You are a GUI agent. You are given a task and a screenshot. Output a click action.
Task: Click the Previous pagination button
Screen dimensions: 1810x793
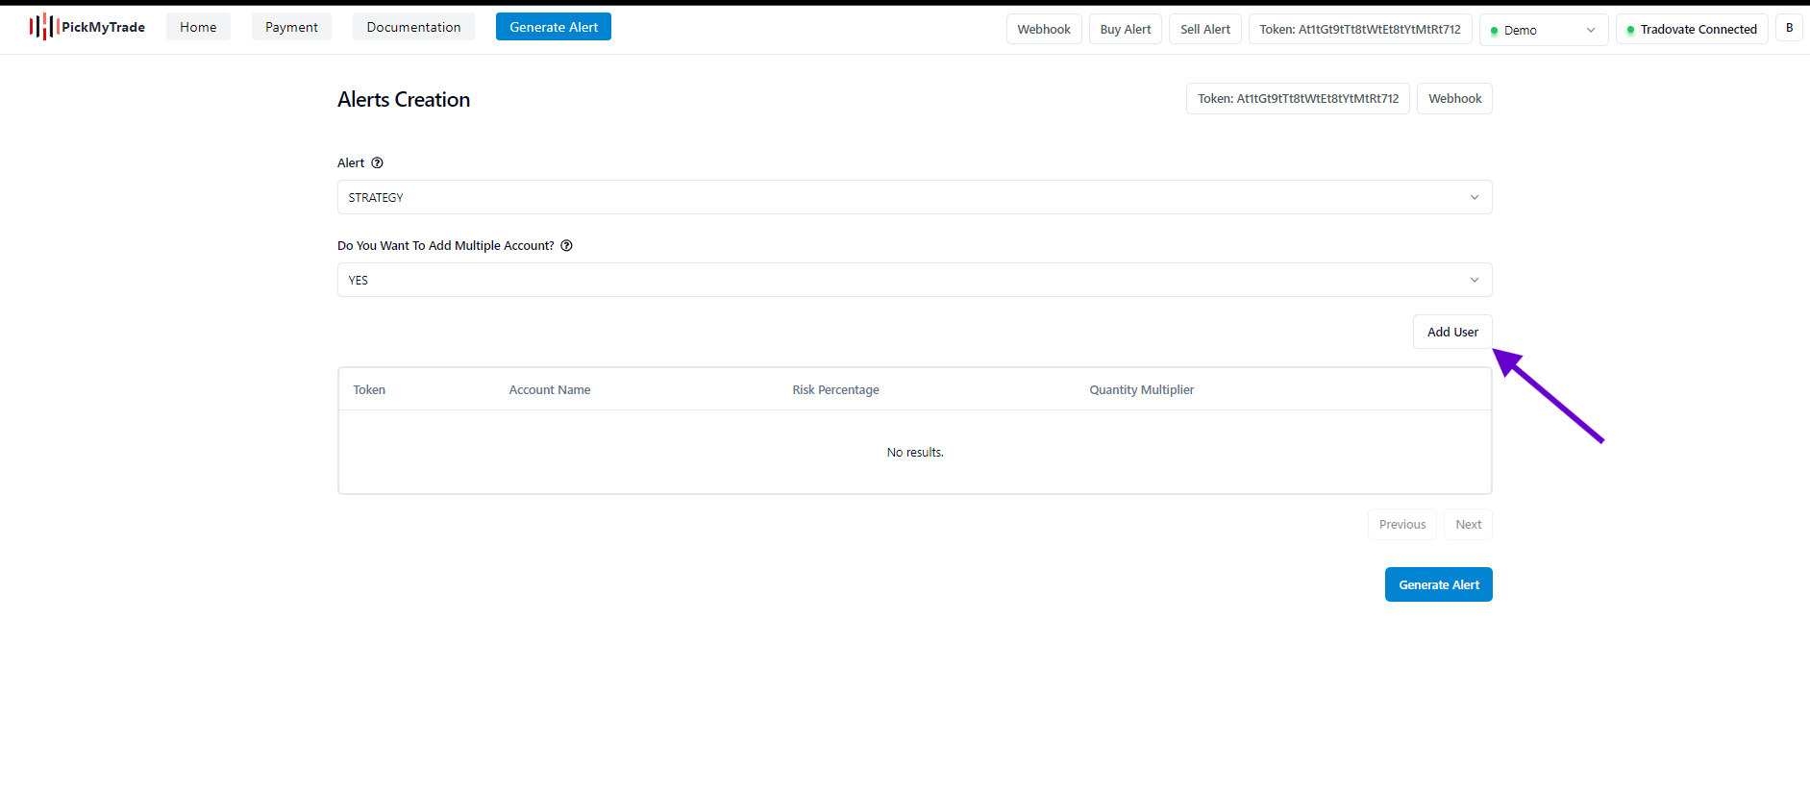tap(1401, 524)
